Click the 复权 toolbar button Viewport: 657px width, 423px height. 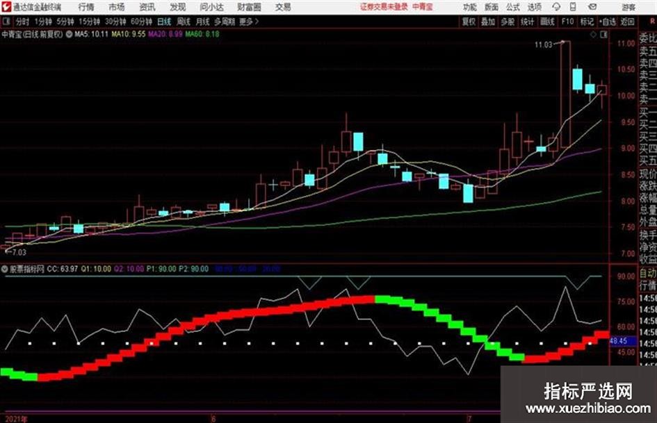[469, 22]
